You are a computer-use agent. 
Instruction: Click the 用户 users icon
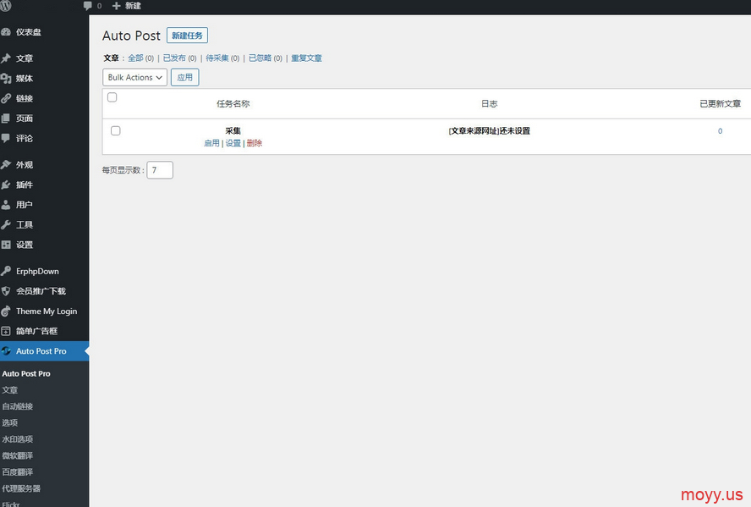(6, 205)
